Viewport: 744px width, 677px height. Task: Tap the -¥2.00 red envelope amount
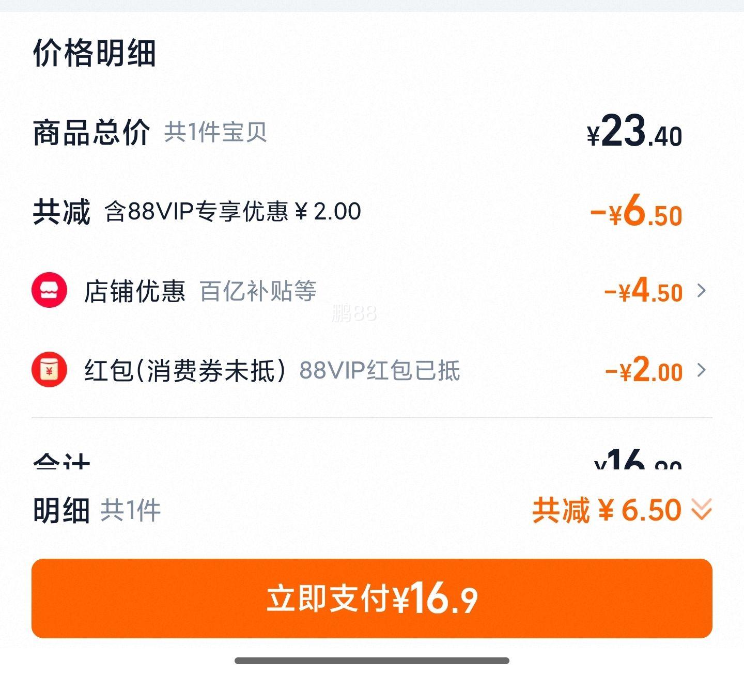click(644, 370)
